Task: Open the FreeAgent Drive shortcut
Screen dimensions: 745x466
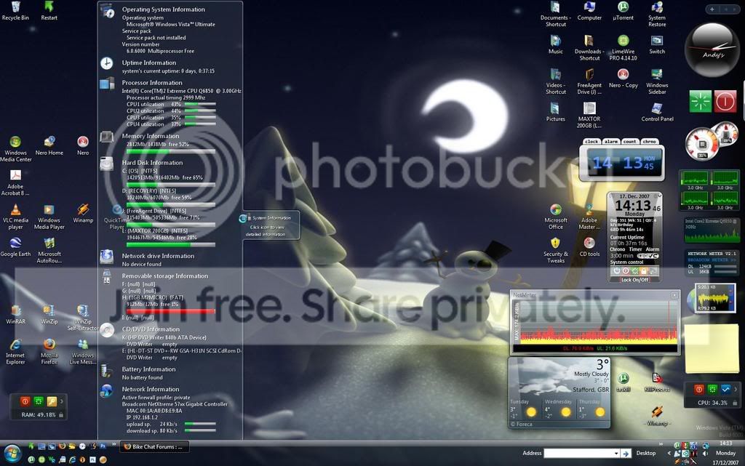Action: (589, 81)
